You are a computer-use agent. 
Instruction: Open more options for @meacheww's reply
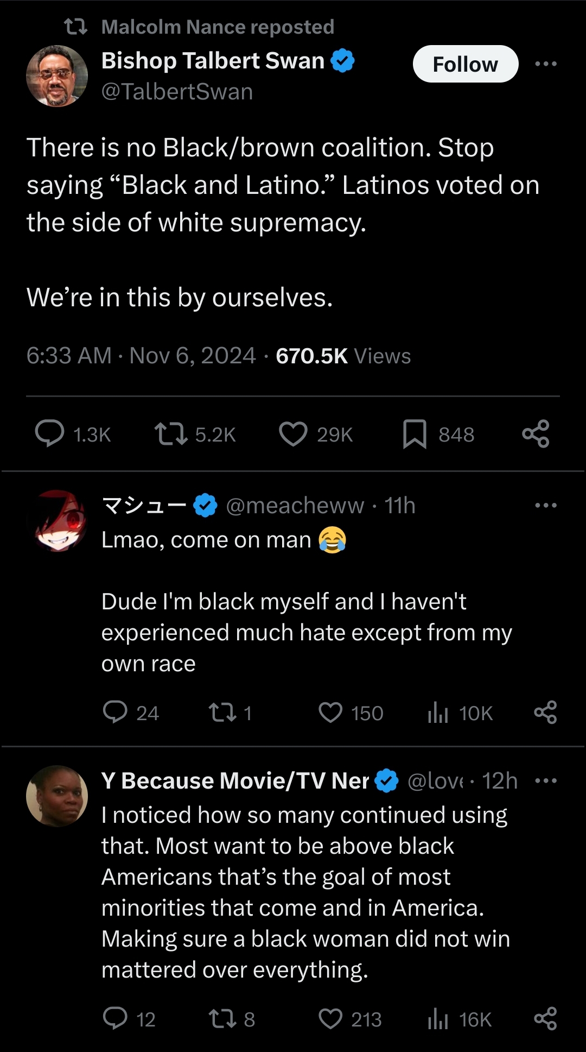545,505
